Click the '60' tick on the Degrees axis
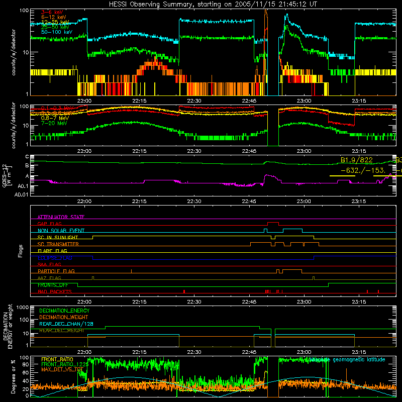 tap(26, 372)
